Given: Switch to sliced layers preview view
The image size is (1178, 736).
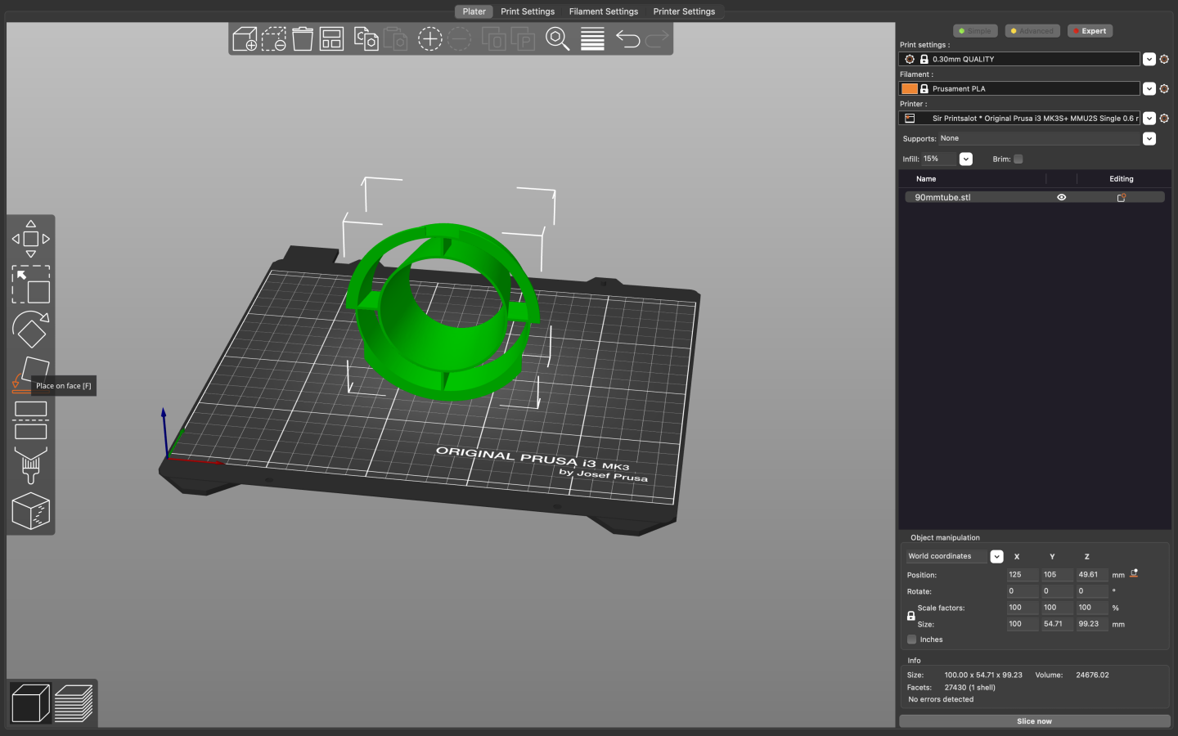Looking at the screenshot, I should click(x=74, y=703).
